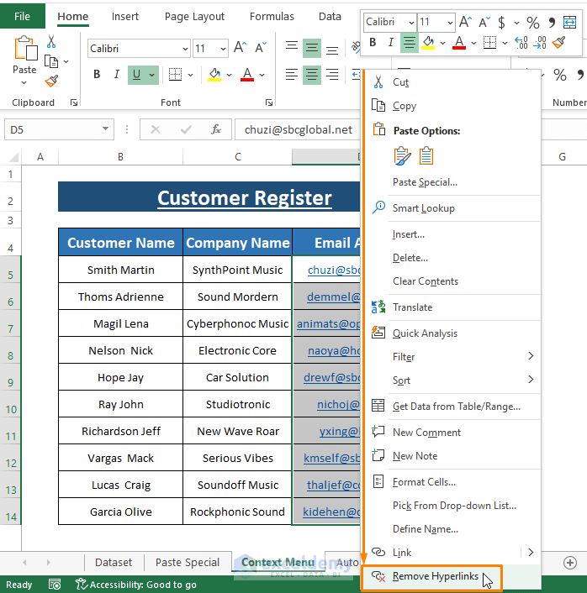Toggle Italic in the mini toolbar

[x=391, y=42]
